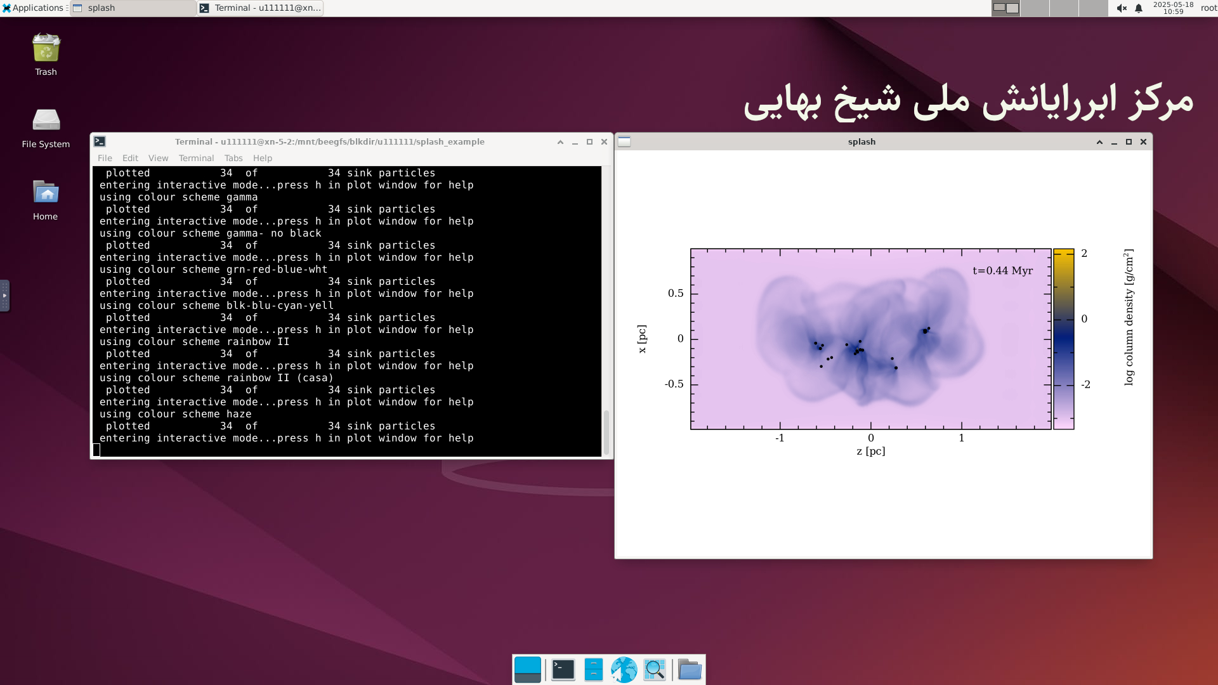This screenshot has height=685, width=1218.
Task: Minimize the Terminal window
Action: coord(575,142)
